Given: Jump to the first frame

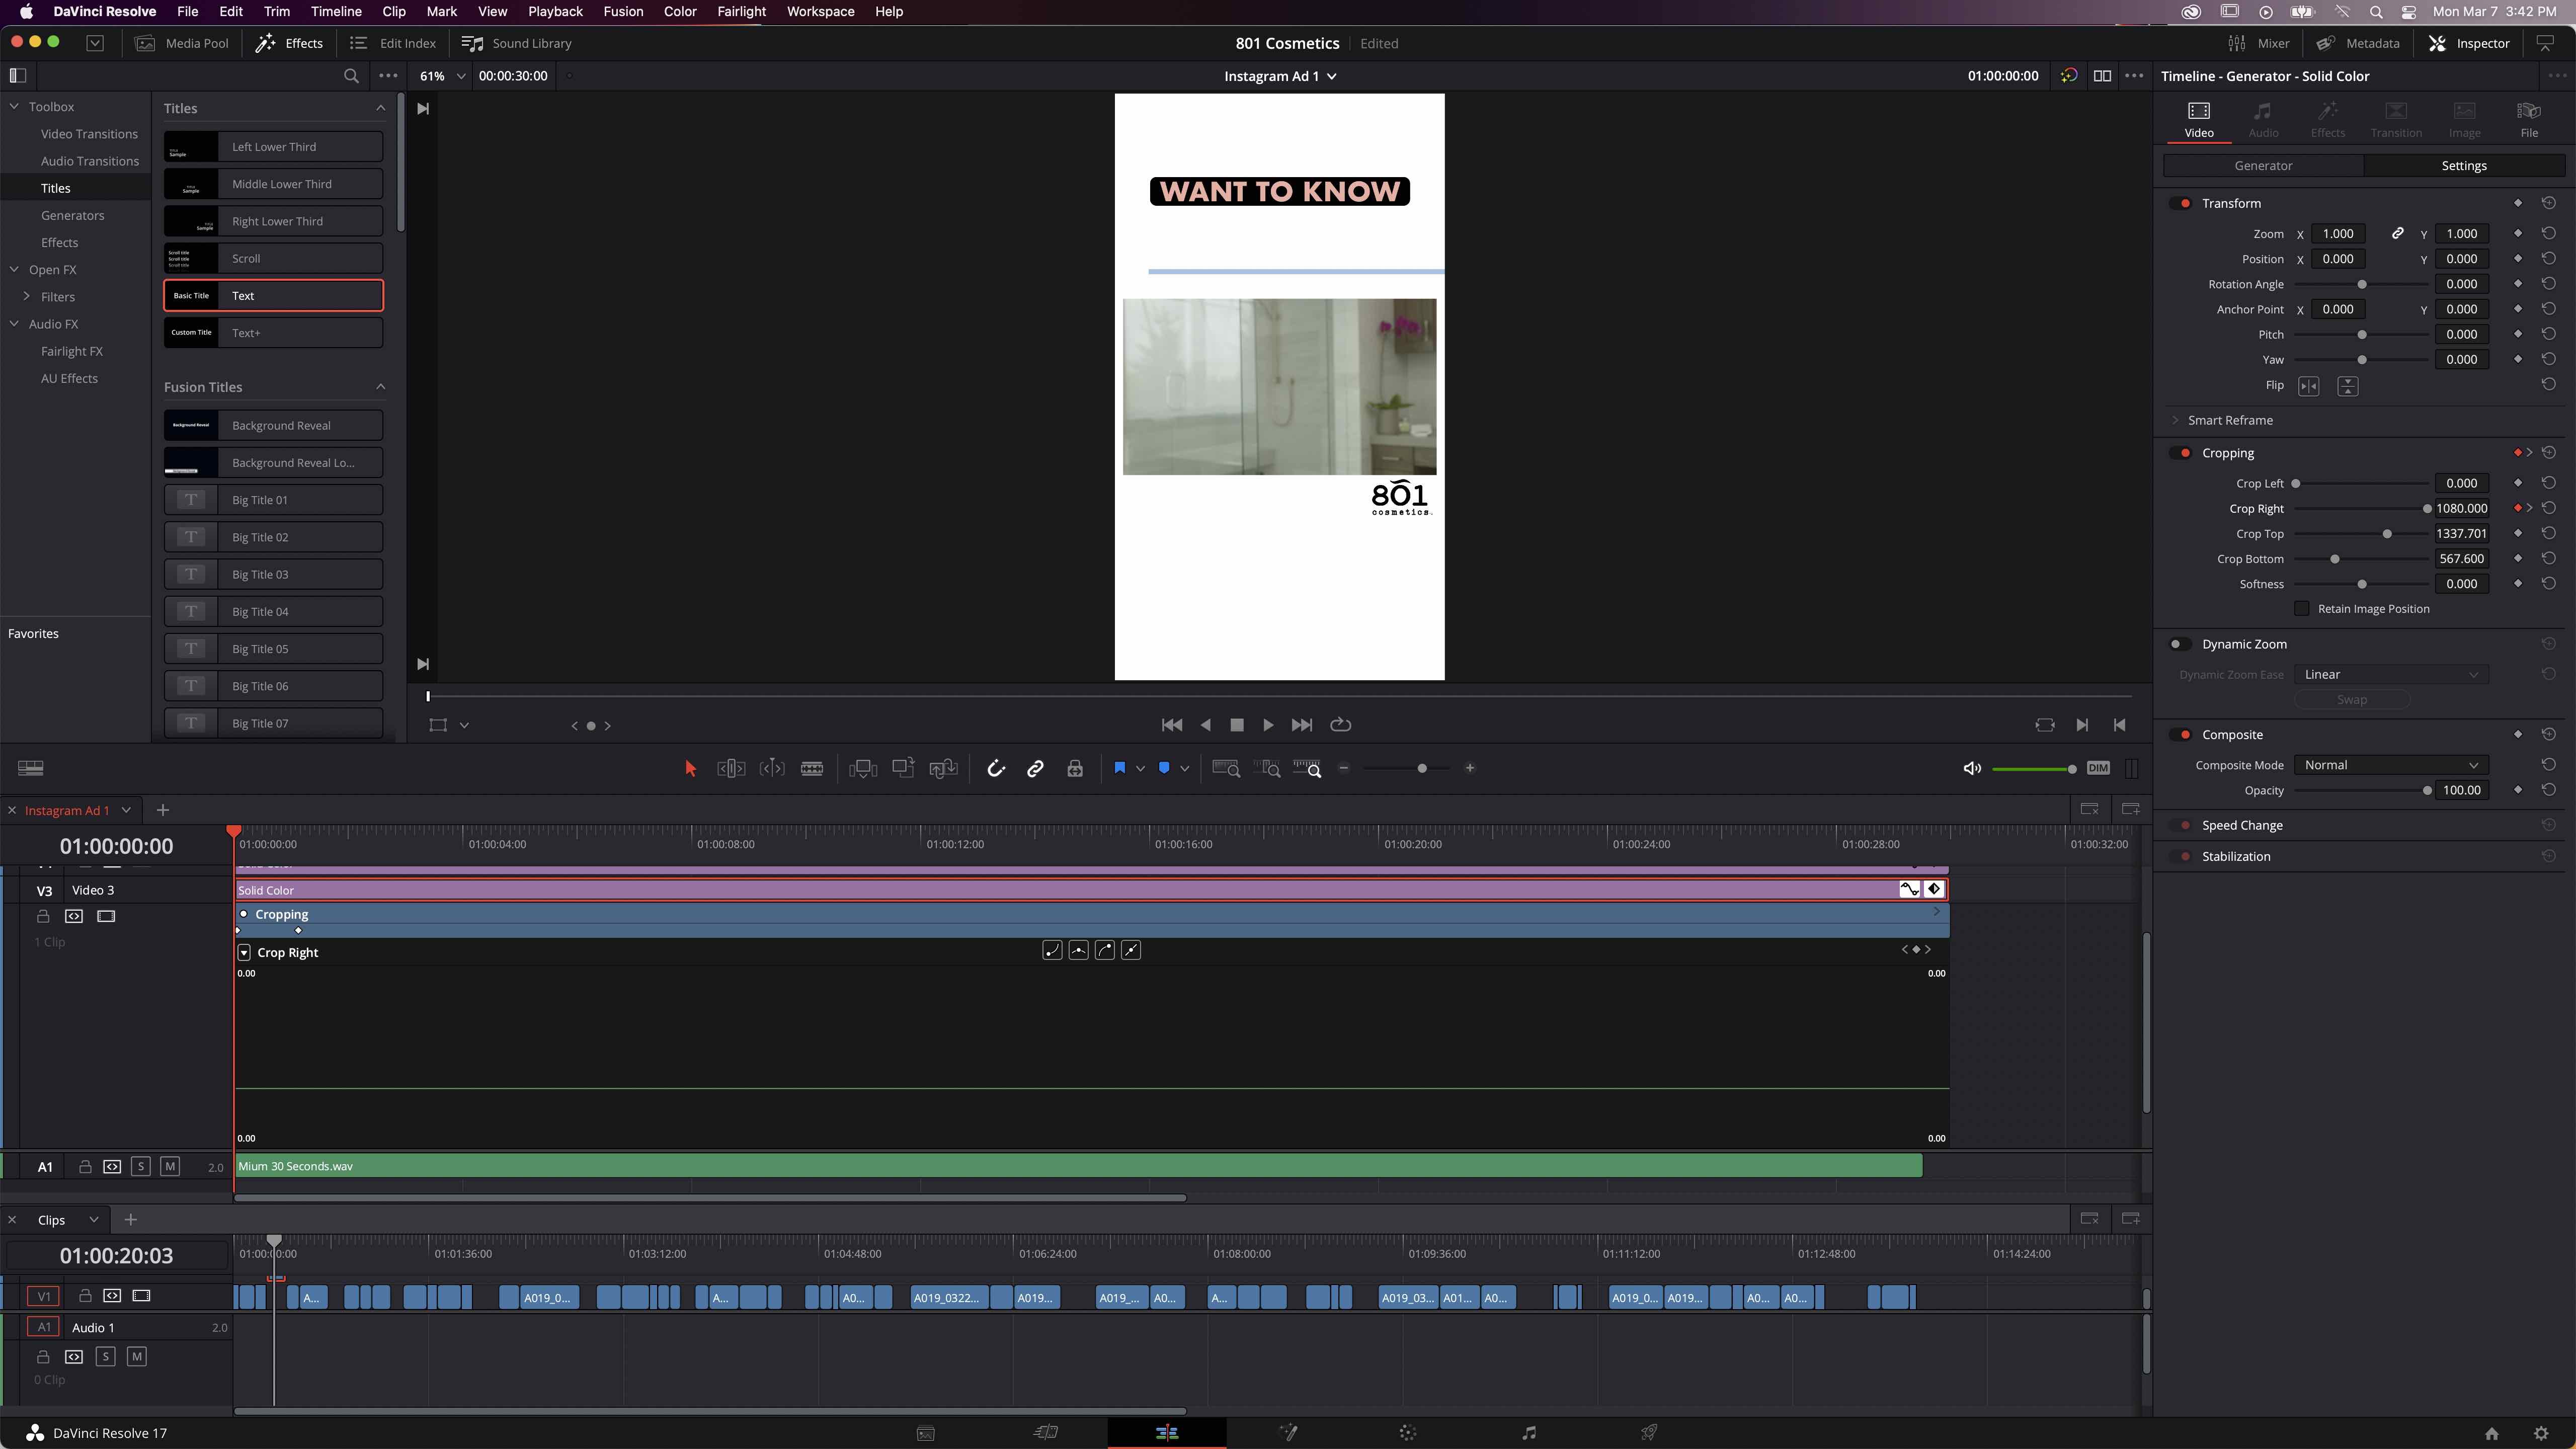Looking at the screenshot, I should tap(1172, 725).
